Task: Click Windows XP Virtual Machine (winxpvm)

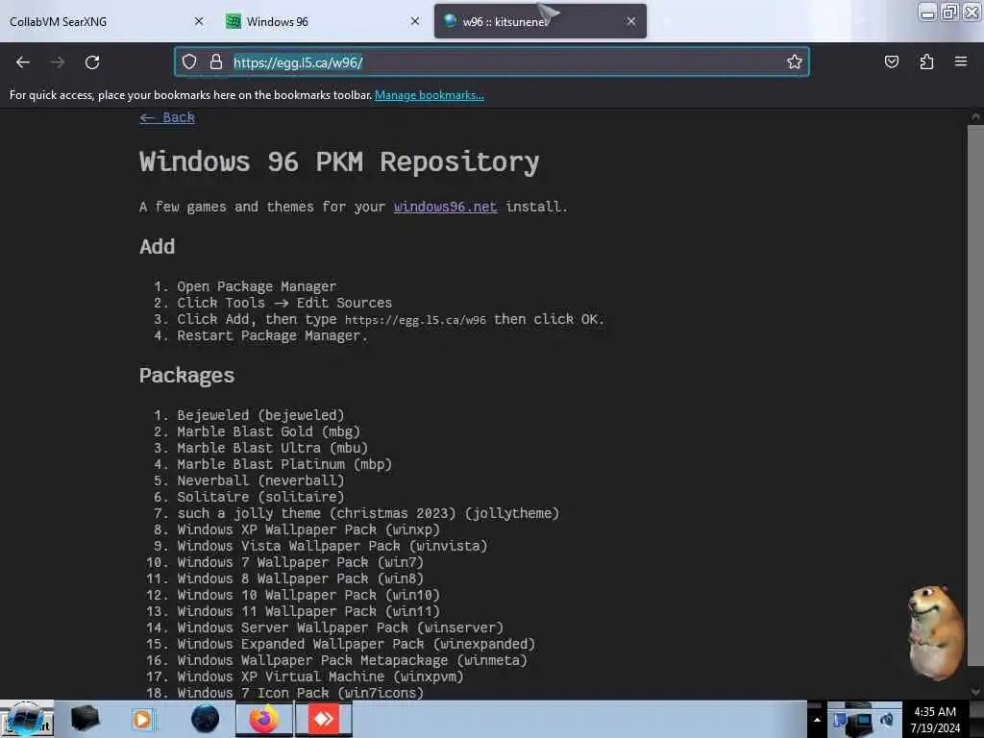Action: pyautogui.click(x=320, y=676)
